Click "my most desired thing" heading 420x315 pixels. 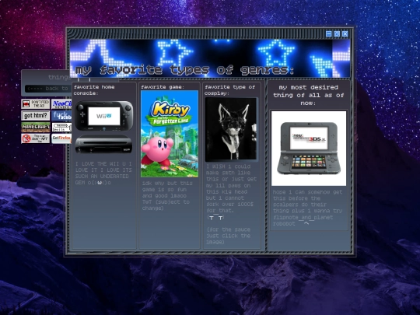pyautogui.click(x=308, y=95)
